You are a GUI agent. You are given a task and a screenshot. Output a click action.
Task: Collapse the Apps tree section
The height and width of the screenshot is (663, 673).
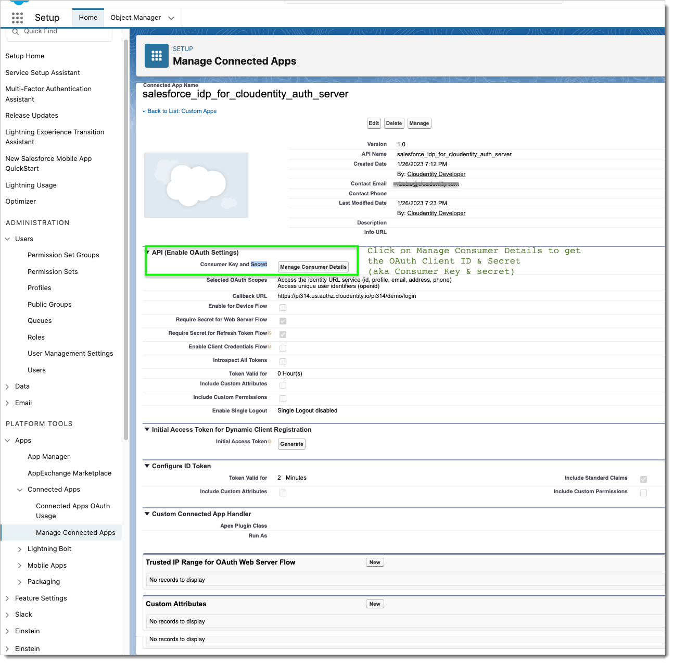coord(7,441)
